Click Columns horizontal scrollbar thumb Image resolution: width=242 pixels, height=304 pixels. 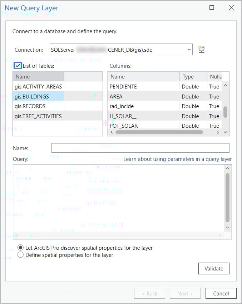159,132
